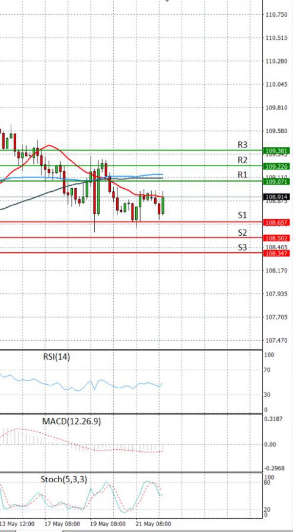Click the S3 support price tag 108.347
The height and width of the screenshot is (532, 293).
[x=277, y=253]
